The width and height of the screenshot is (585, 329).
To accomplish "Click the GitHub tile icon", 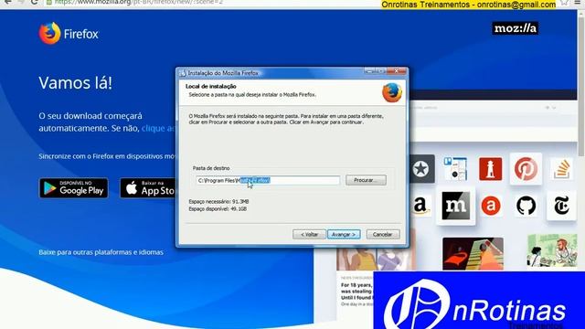I will [x=526, y=206].
